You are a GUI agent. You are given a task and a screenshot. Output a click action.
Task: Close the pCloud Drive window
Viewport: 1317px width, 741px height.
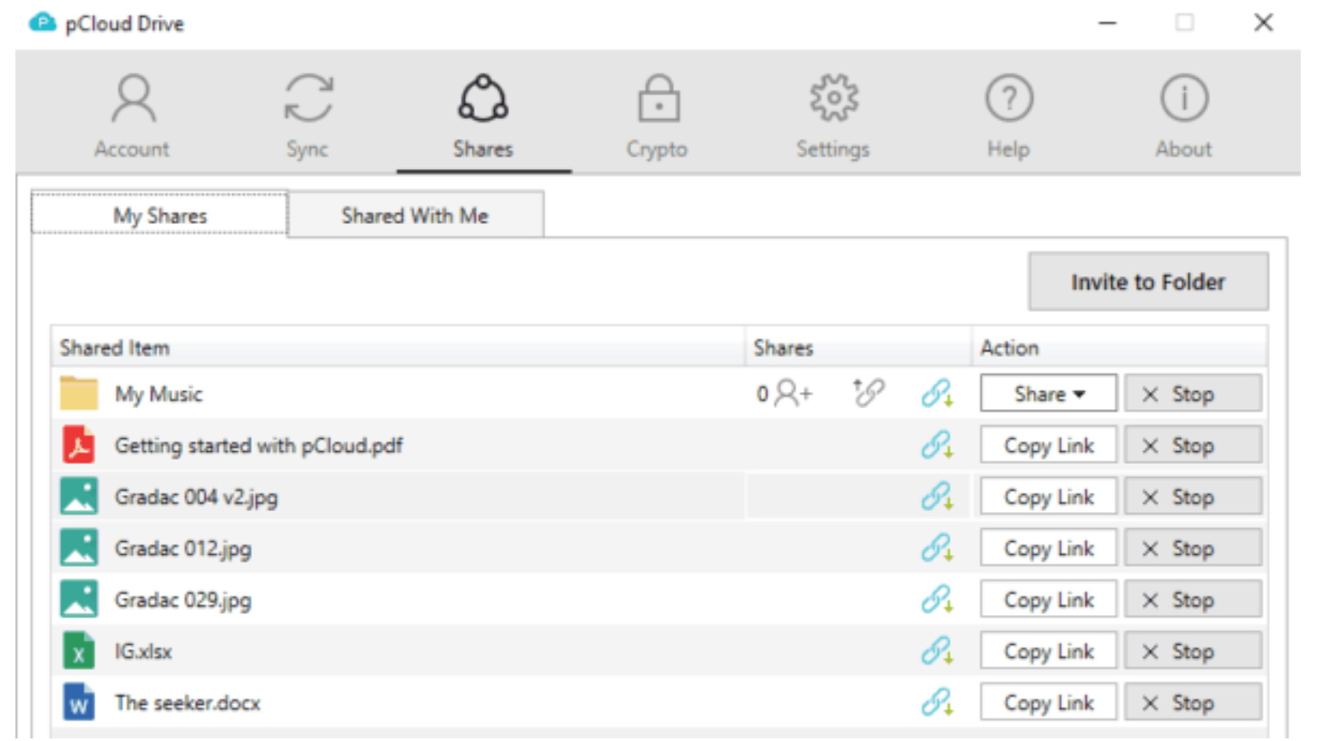click(x=1263, y=23)
